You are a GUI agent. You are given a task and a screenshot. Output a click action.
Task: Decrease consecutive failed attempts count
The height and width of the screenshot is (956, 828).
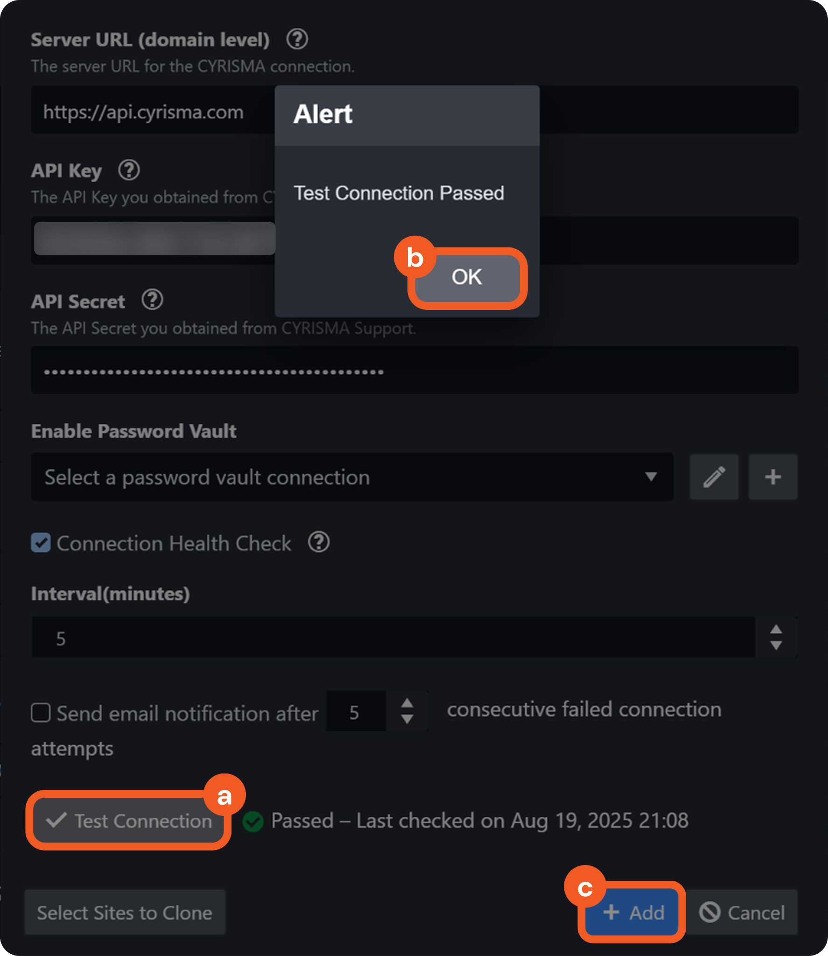click(407, 719)
